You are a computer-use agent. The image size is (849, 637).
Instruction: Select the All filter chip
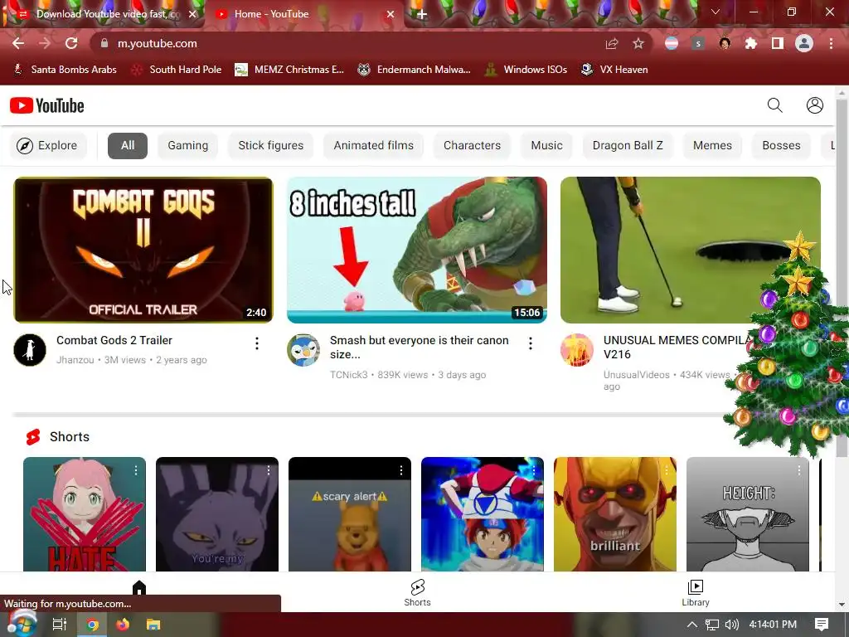click(128, 145)
